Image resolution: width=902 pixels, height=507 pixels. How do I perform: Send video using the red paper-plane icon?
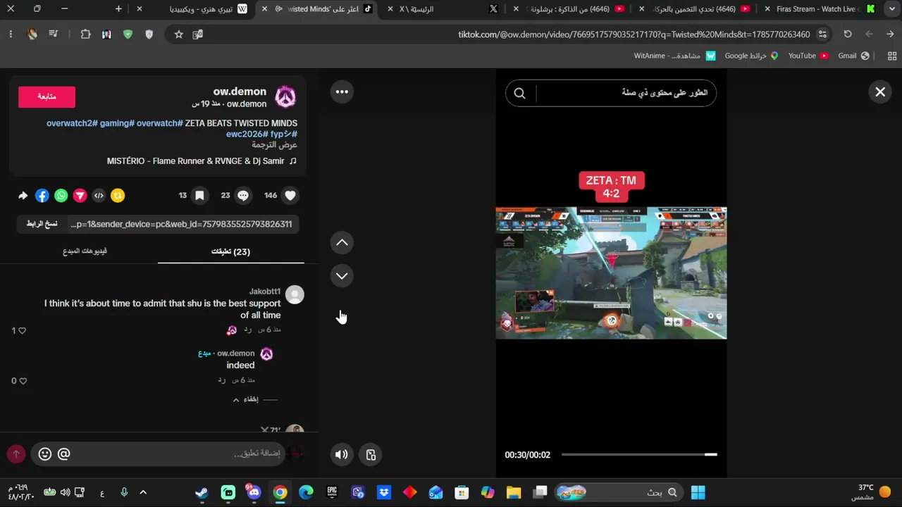80,196
